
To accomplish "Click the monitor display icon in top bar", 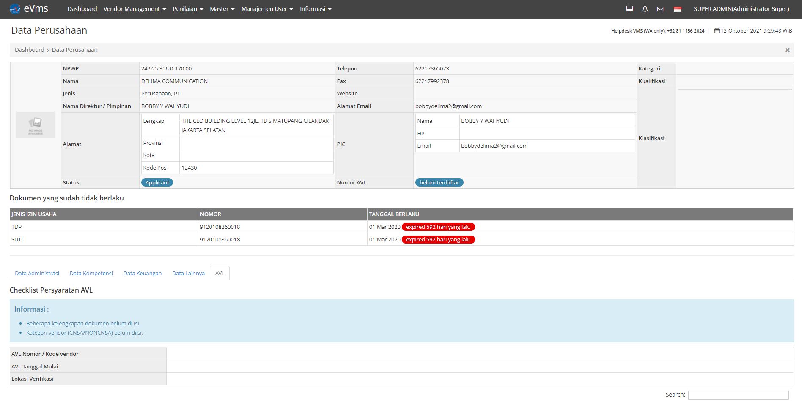I will tap(629, 8).
